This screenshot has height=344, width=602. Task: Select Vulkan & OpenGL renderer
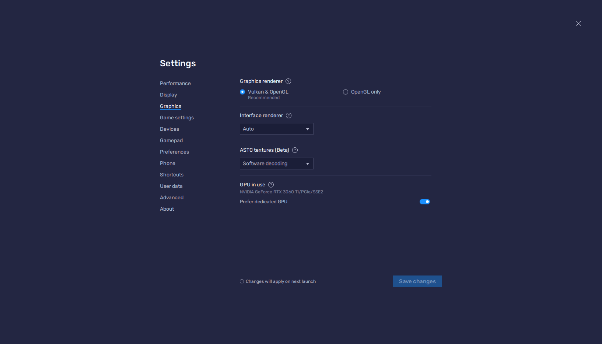[242, 92]
